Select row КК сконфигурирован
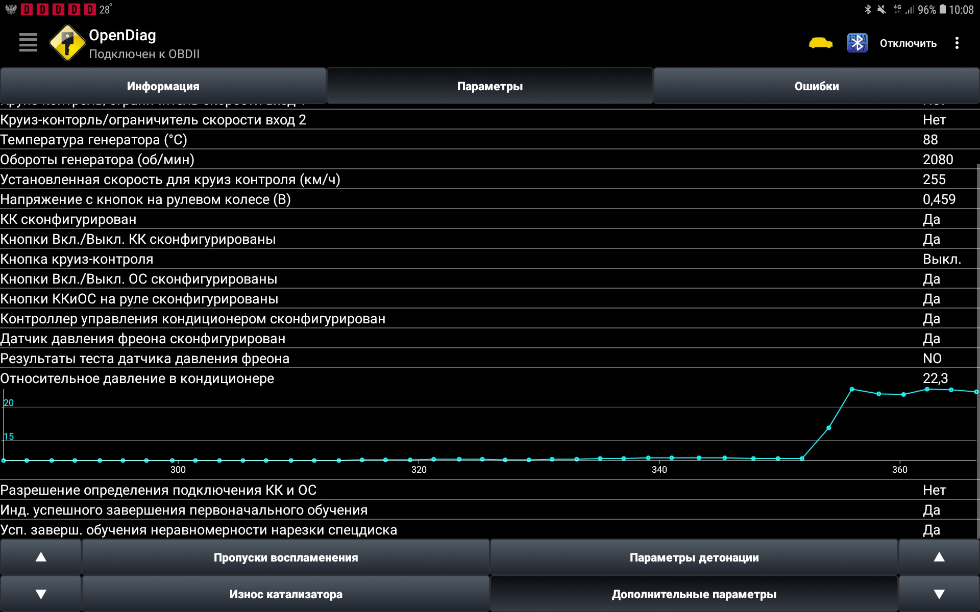 click(x=490, y=219)
